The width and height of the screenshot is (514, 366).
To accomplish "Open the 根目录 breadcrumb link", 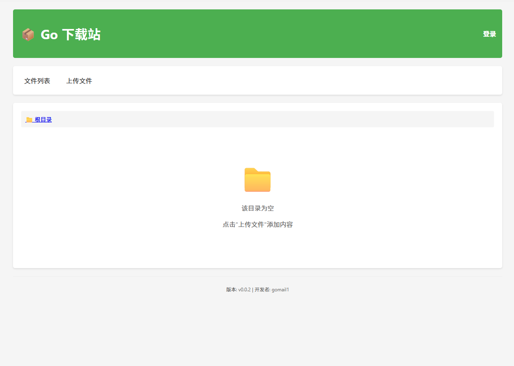I will 43,119.
